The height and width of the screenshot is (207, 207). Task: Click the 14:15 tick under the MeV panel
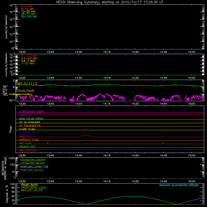[x=107, y=78]
